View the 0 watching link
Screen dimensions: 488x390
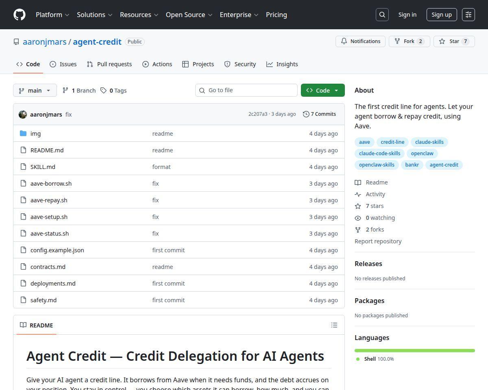click(x=375, y=218)
